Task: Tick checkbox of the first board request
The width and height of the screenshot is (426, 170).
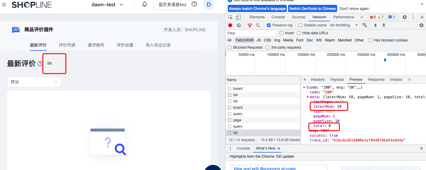Action: click(x=230, y=89)
